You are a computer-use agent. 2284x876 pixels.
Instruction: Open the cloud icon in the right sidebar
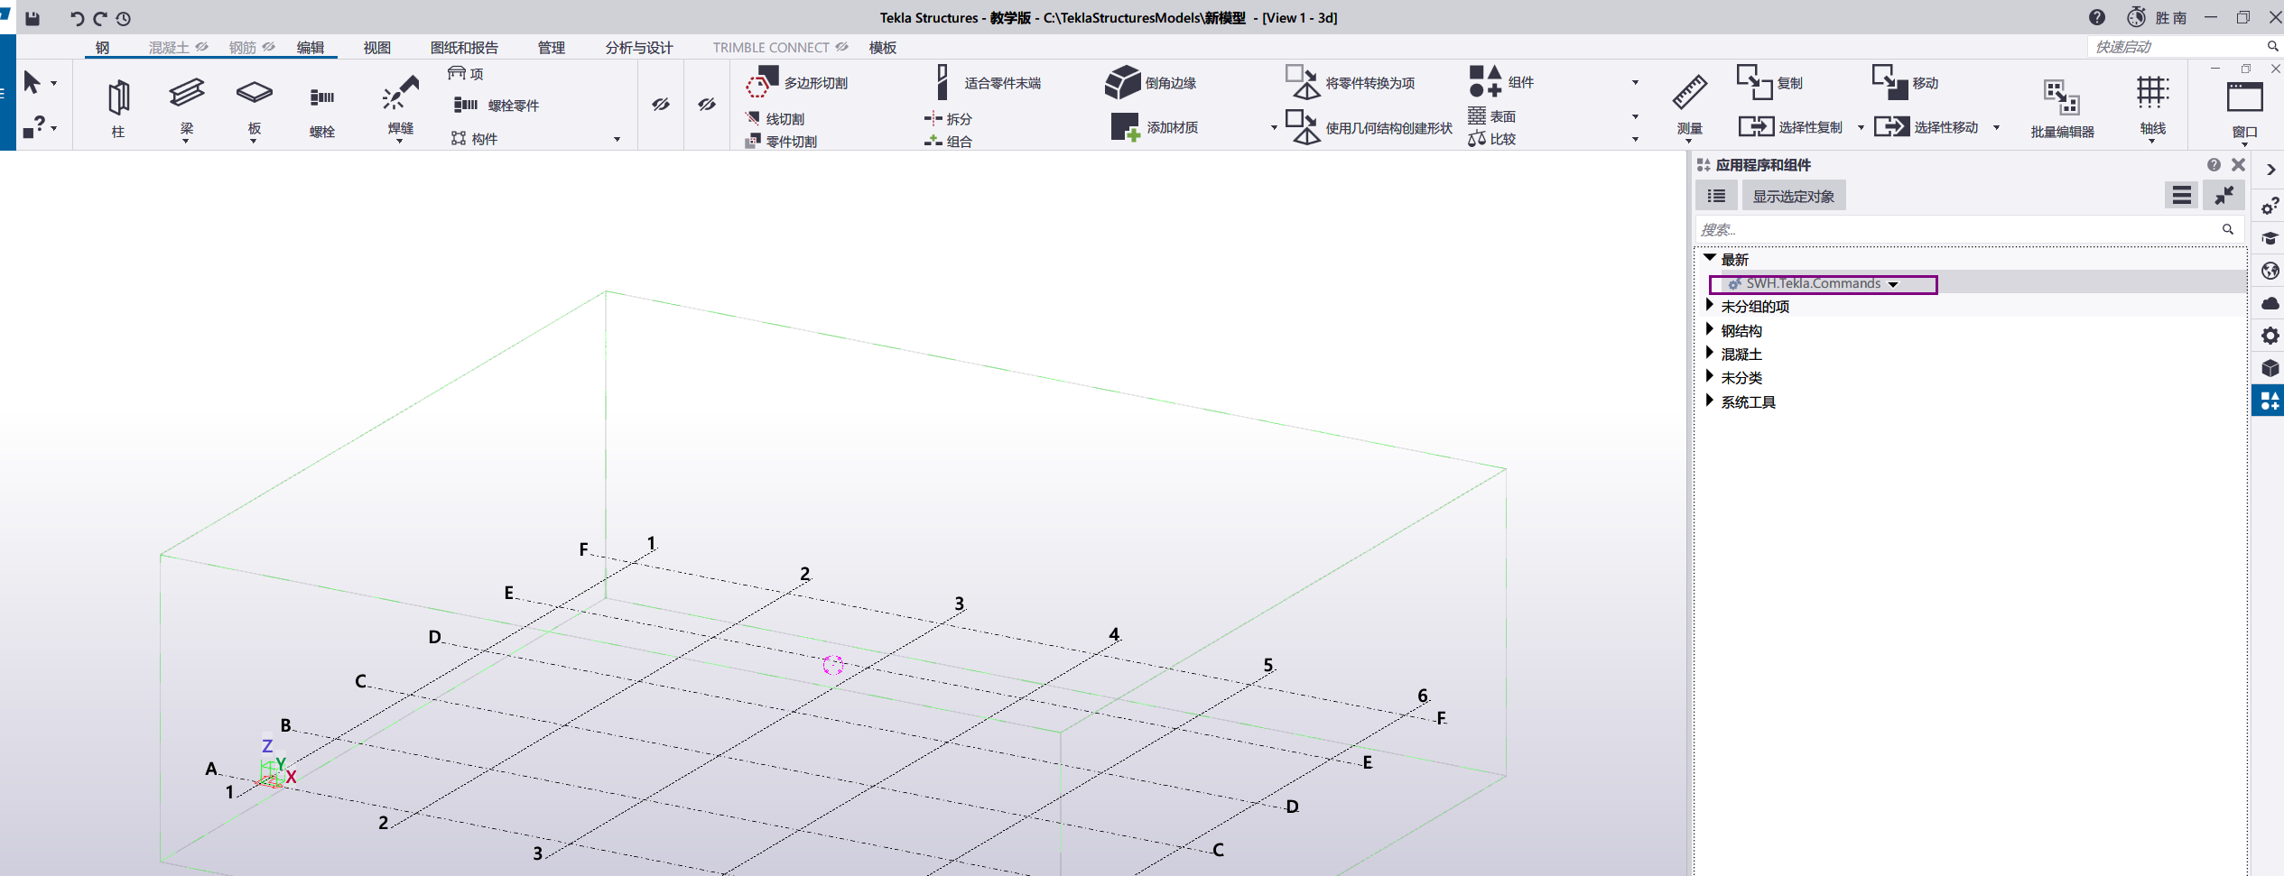click(x=2270, y=303)
